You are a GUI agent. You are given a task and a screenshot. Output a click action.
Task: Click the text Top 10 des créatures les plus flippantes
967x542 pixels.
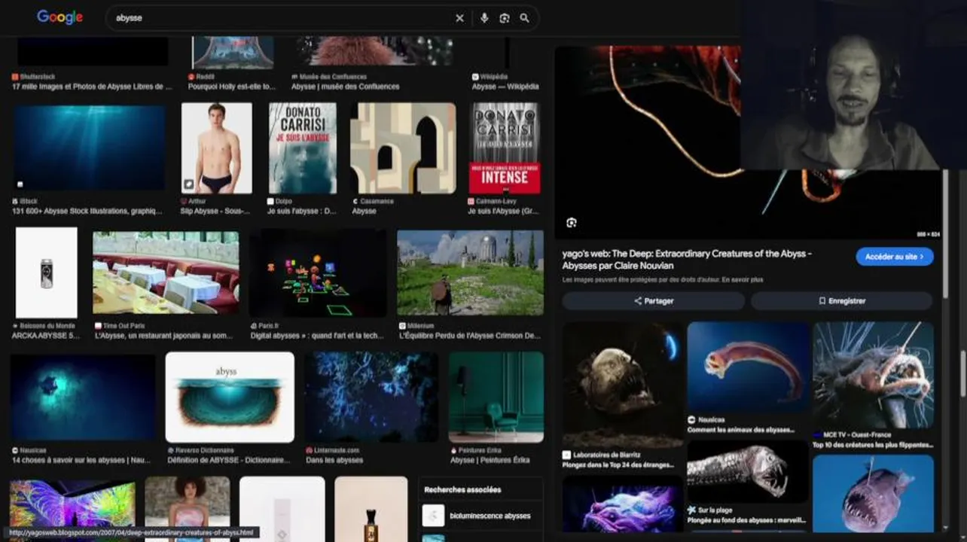[873, 445]
